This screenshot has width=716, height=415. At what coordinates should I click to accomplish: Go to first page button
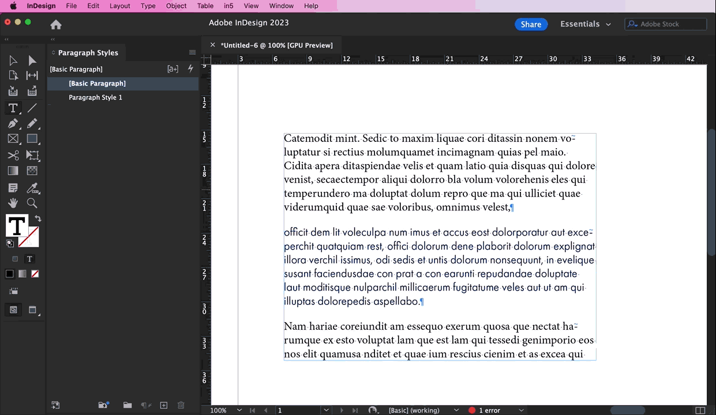[252, 410]
